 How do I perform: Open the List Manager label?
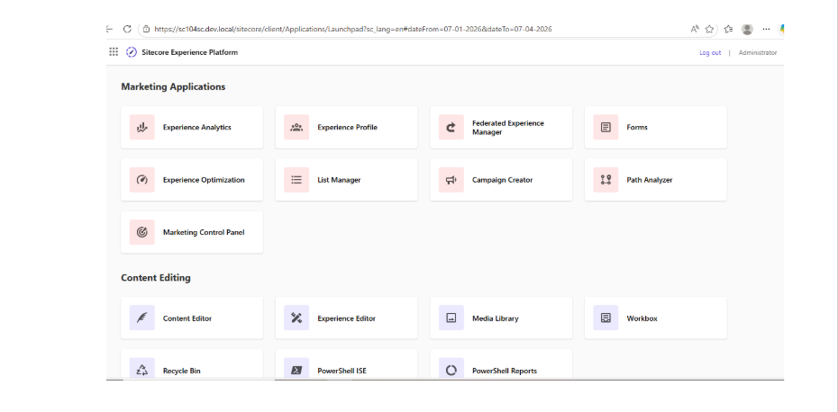pos(339,180)
